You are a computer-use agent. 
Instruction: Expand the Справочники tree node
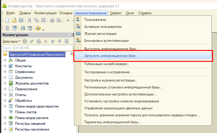point(5,72)
